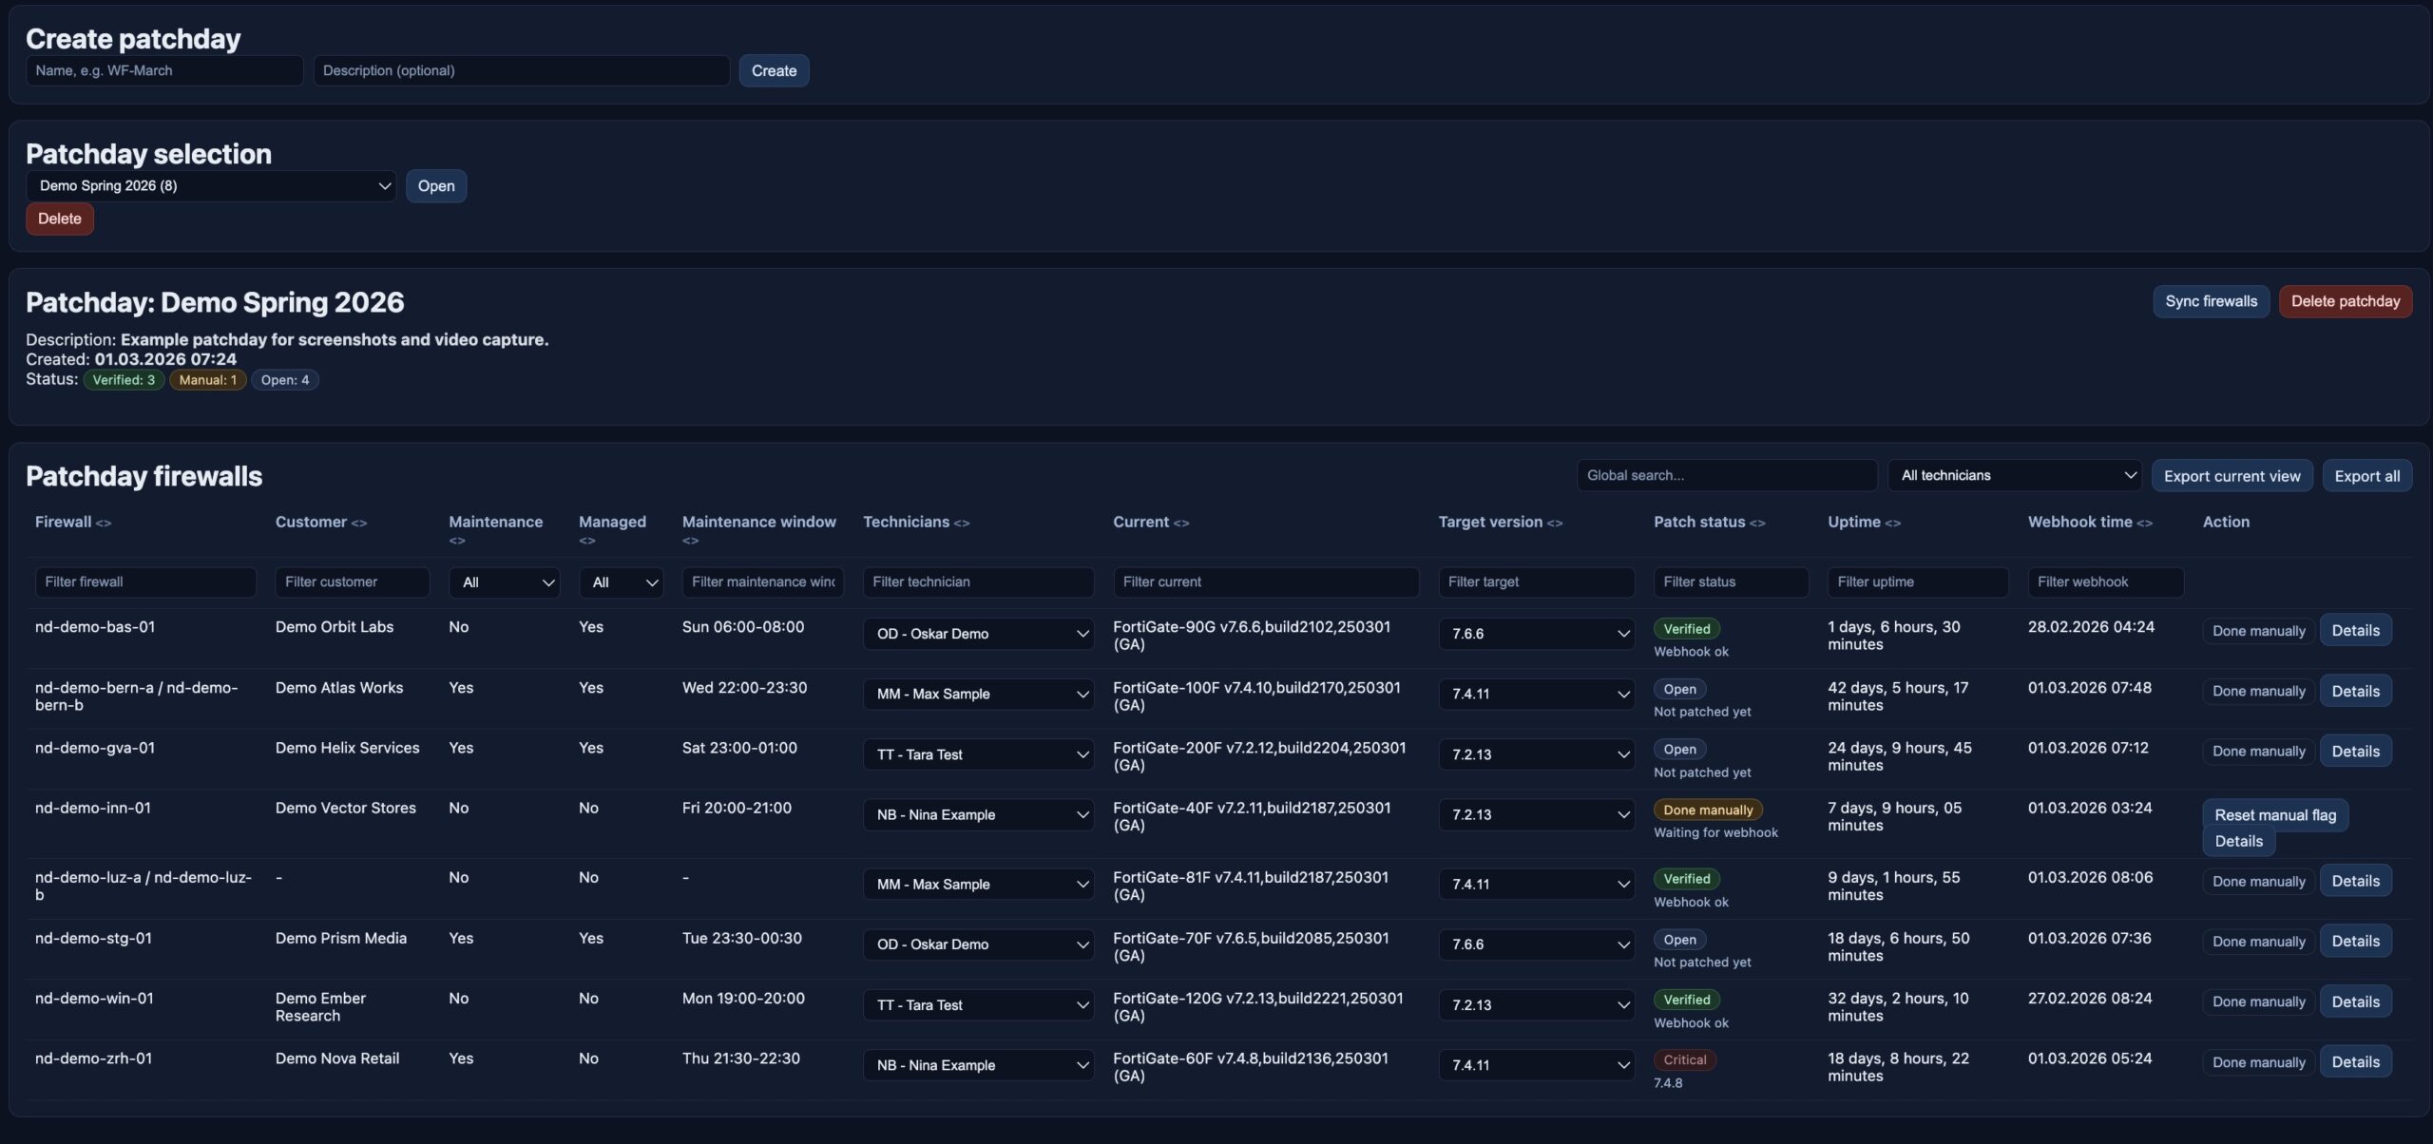
Task: Sort by Current version column arrows
Action: click(1181, 524)
